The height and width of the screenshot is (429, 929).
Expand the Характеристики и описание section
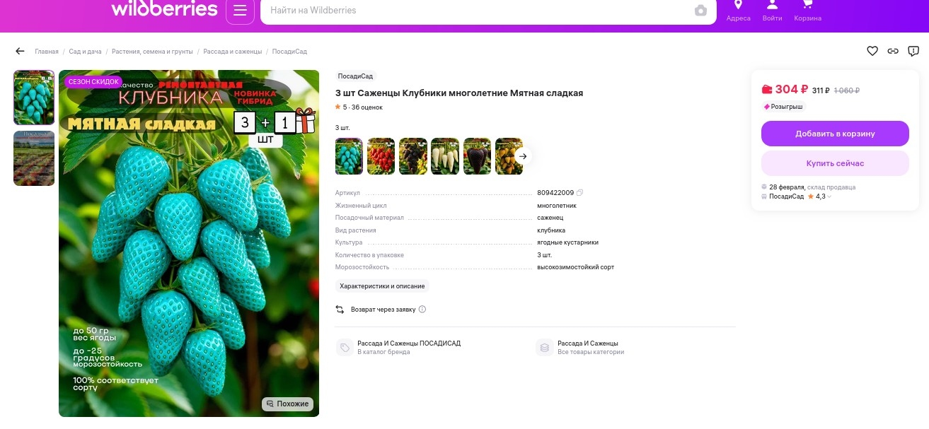[383, 286]
